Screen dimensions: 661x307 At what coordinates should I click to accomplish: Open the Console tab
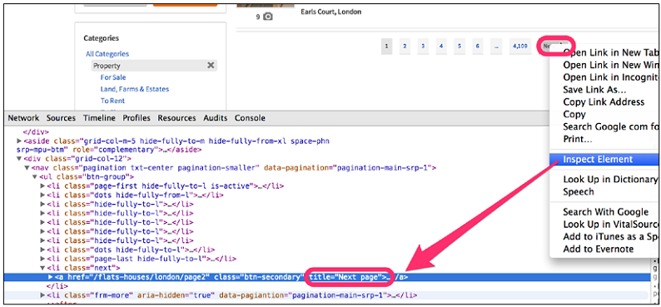pyautogui.click(x=250, y=118)
